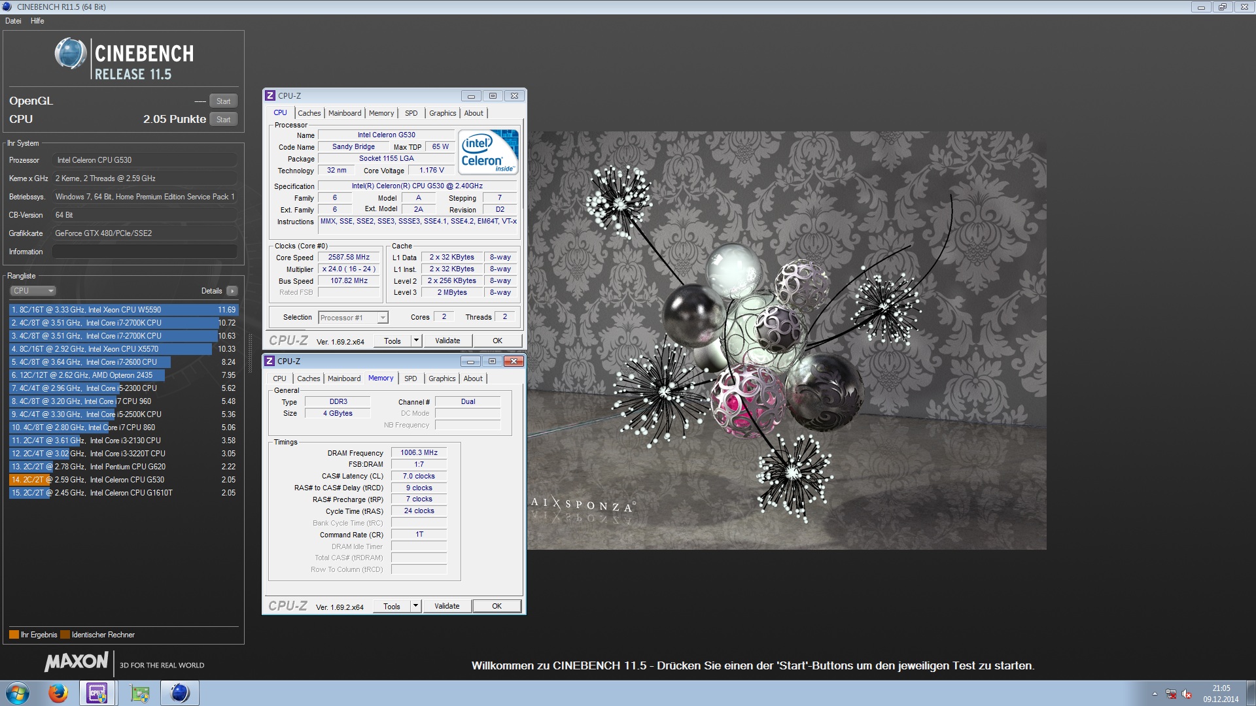Screen dimensions: 1256x706
Task: Click the Core i7-2600 ranking row
Action: click(124, 362)
